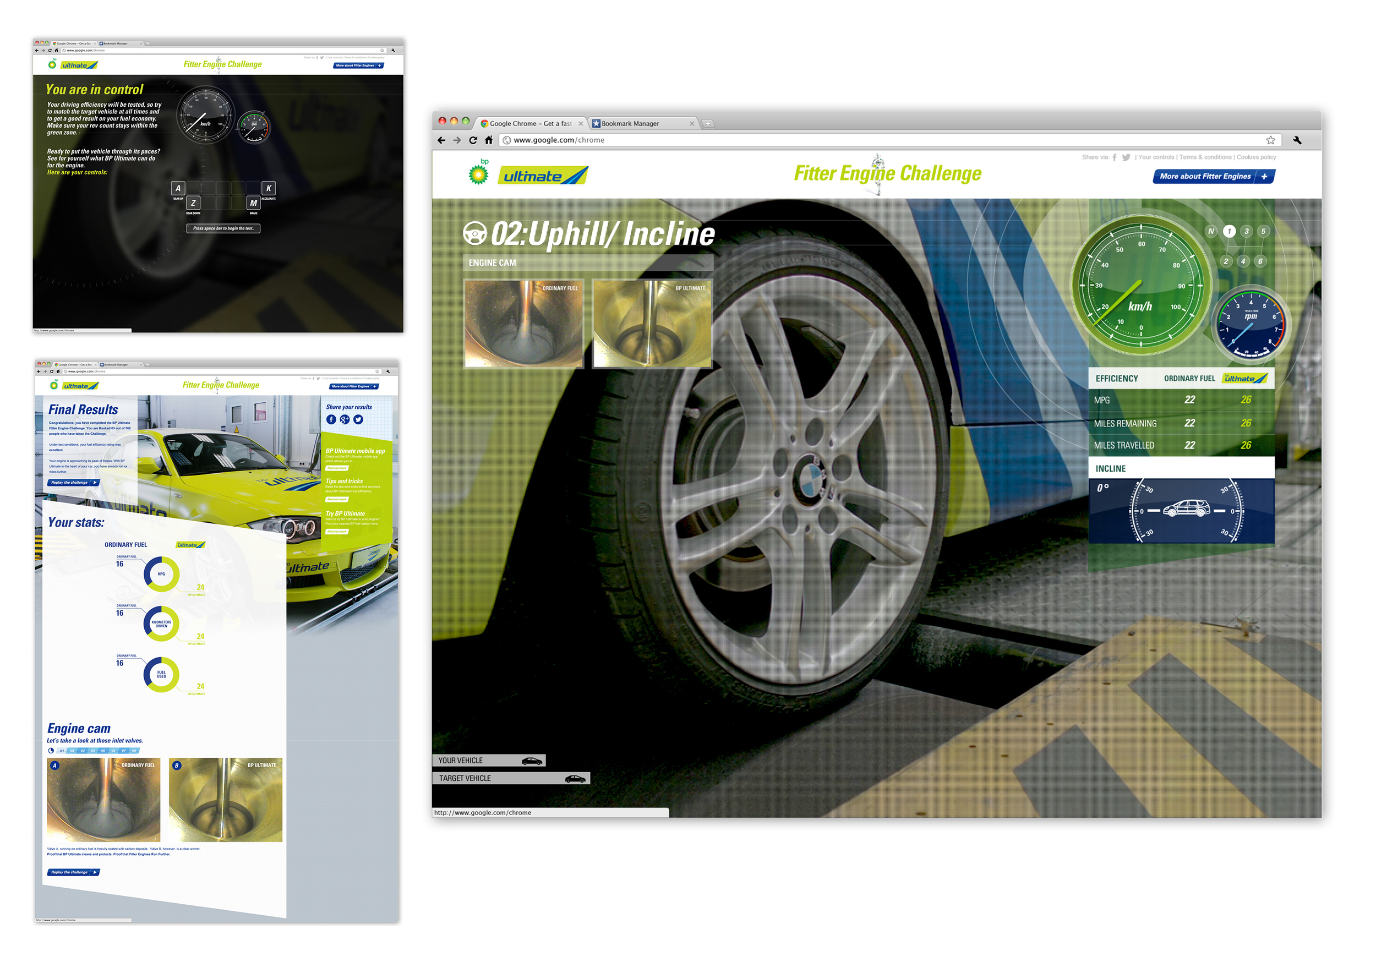
Task: Click the TARGET VEHICLE progress bar
Action: coord(511,779)
